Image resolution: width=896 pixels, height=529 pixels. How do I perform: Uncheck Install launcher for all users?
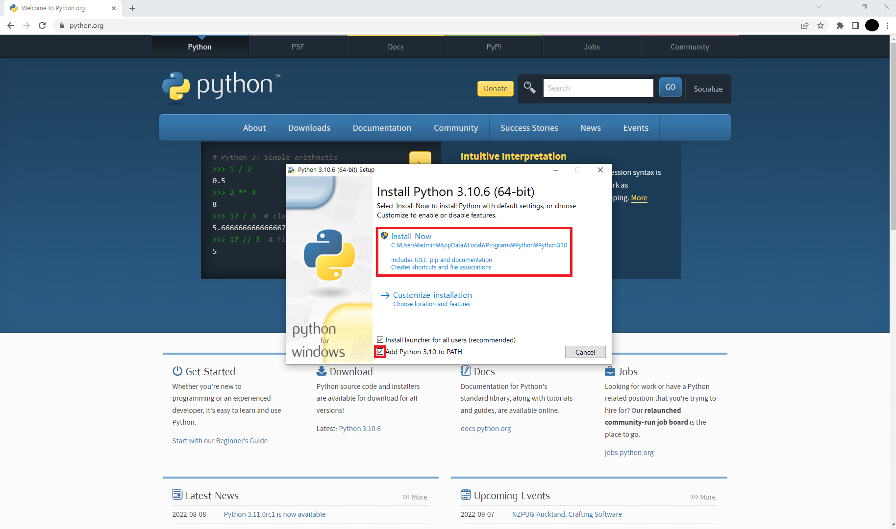[380, 340]
